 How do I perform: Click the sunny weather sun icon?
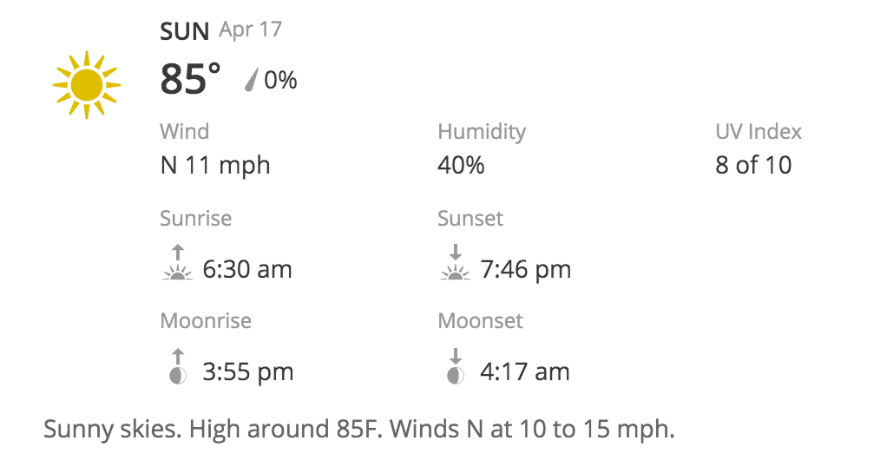click(86, 85)
